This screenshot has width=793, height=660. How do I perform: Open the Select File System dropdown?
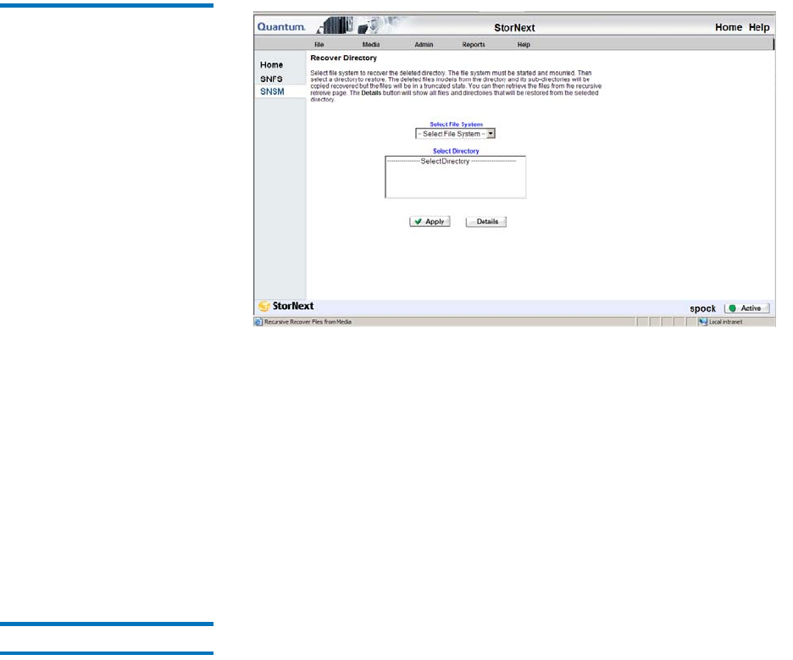455,134
